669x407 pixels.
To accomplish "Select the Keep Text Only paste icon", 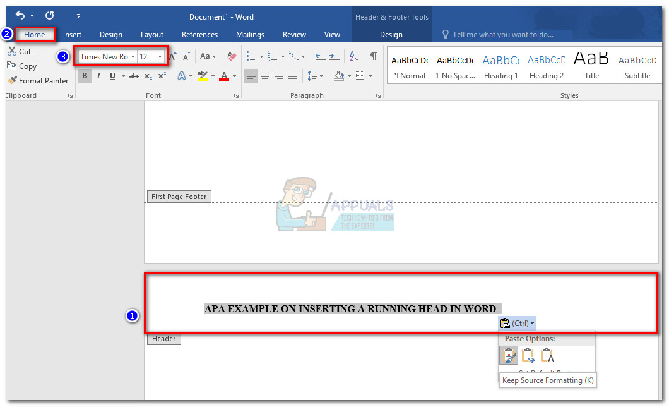I will pyautogui.click(x=547, y=356).
